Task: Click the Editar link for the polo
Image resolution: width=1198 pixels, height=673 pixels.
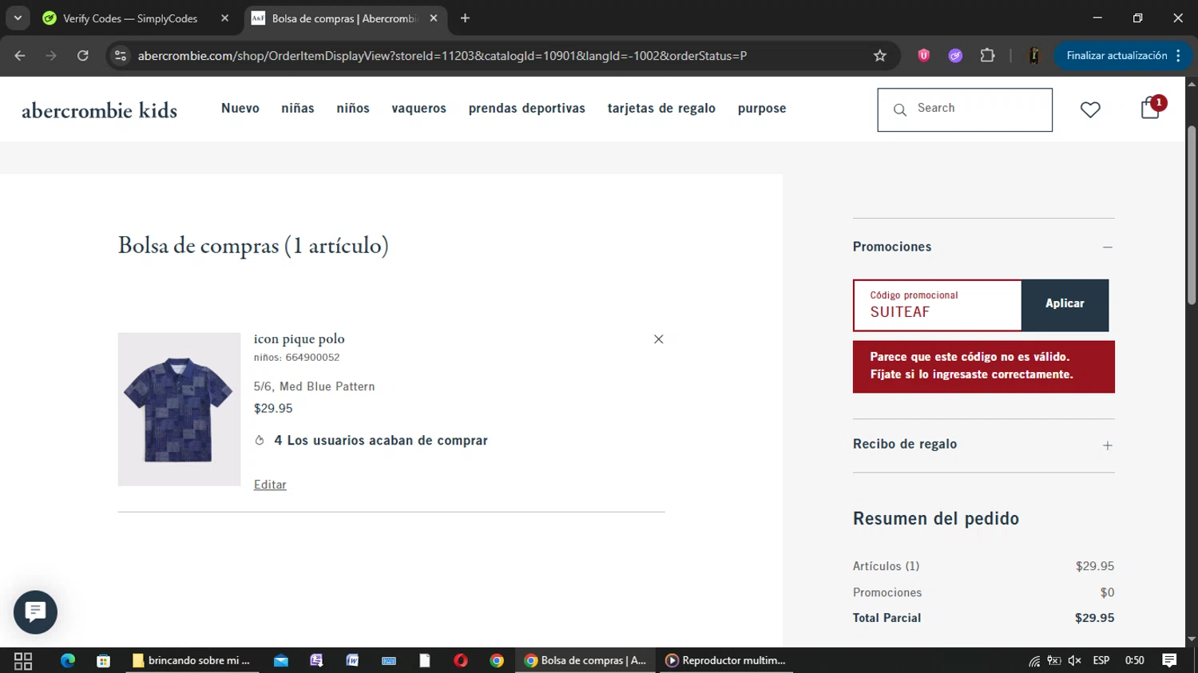Action: click(x=270, y=485)
